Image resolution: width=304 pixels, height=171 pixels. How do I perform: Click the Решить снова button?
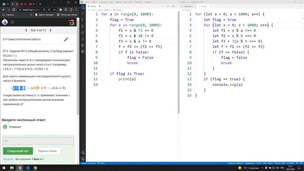47,151
